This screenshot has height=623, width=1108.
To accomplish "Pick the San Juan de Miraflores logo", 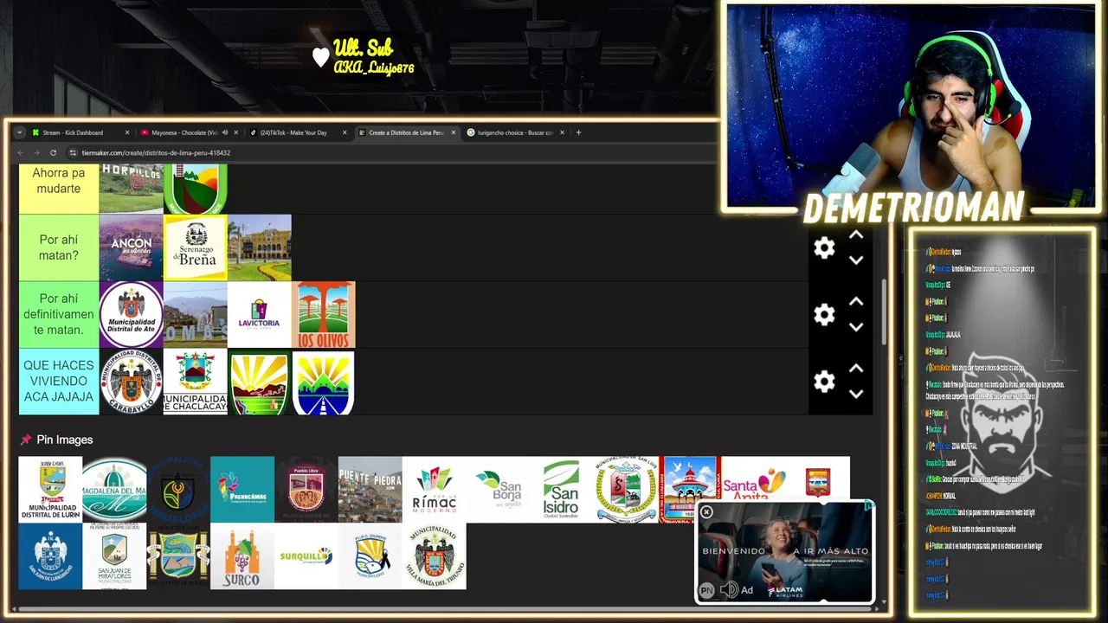I will coord(114,556).
